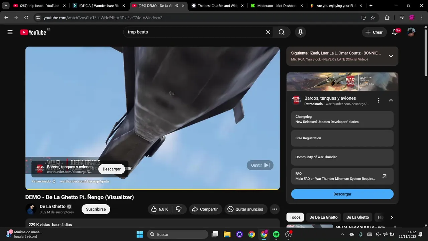Image resolution: width=428 pixels, height=241 pixels.
Task: Click Descargar on the video ad overlay
Action: (x=112, y=169)
